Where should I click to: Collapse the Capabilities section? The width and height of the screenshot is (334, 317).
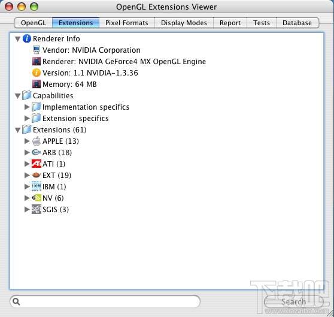(x=18, y=96)
